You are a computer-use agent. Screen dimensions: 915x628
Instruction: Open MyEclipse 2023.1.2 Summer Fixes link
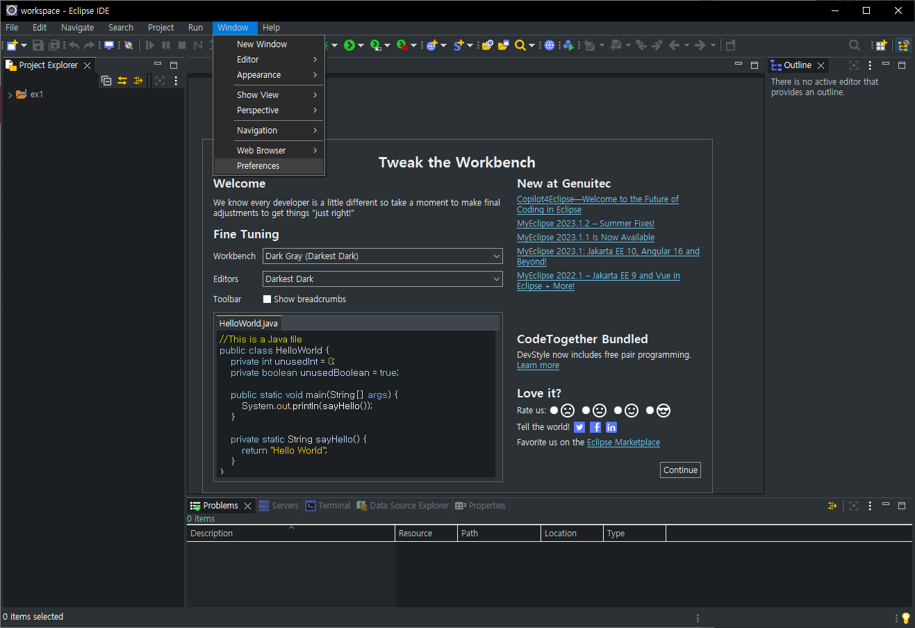[x=586, y=224]
